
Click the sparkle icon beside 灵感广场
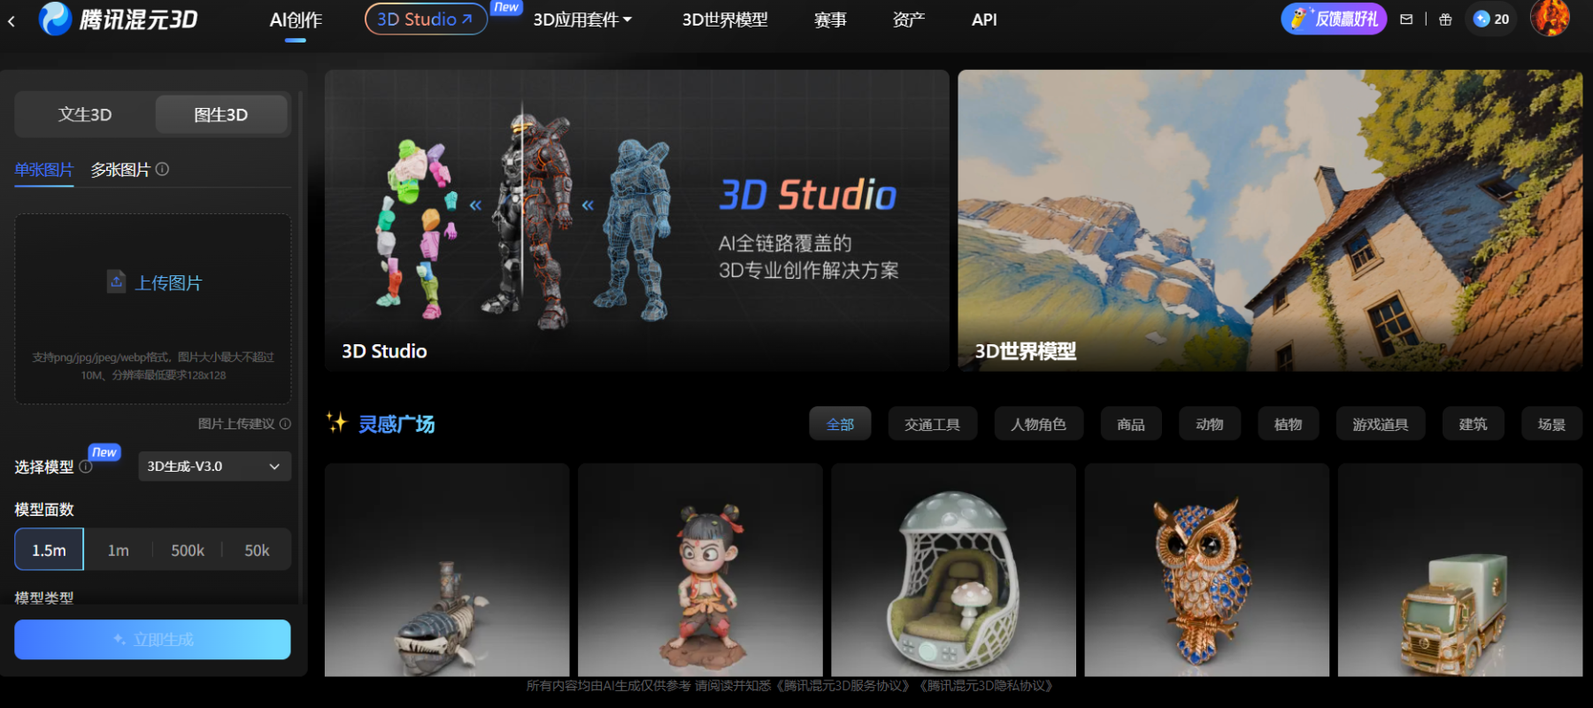coord(336,422)
